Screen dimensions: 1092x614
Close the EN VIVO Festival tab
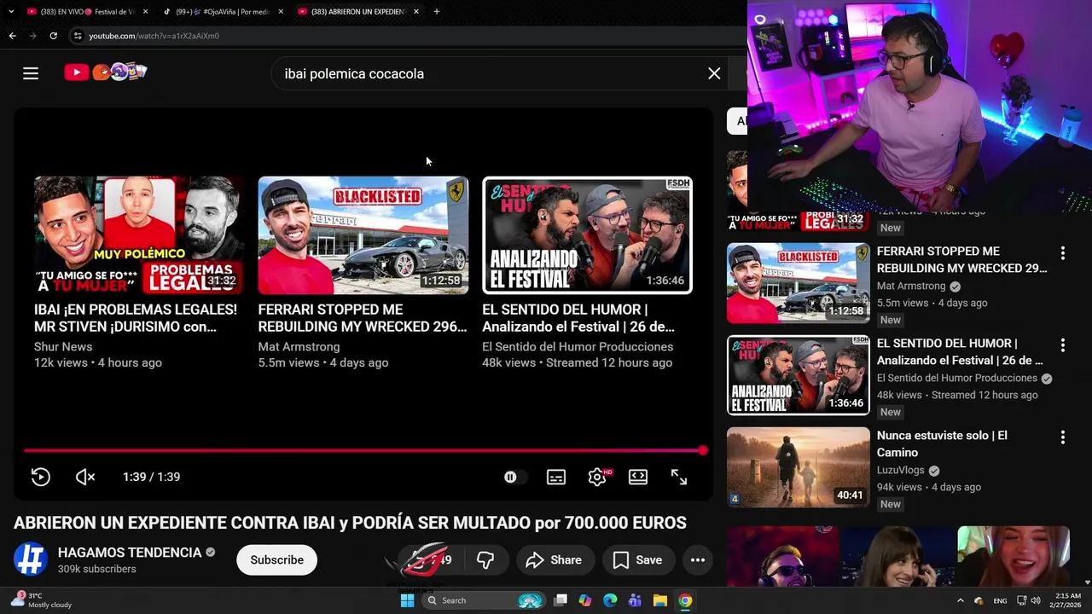point(145,12)
